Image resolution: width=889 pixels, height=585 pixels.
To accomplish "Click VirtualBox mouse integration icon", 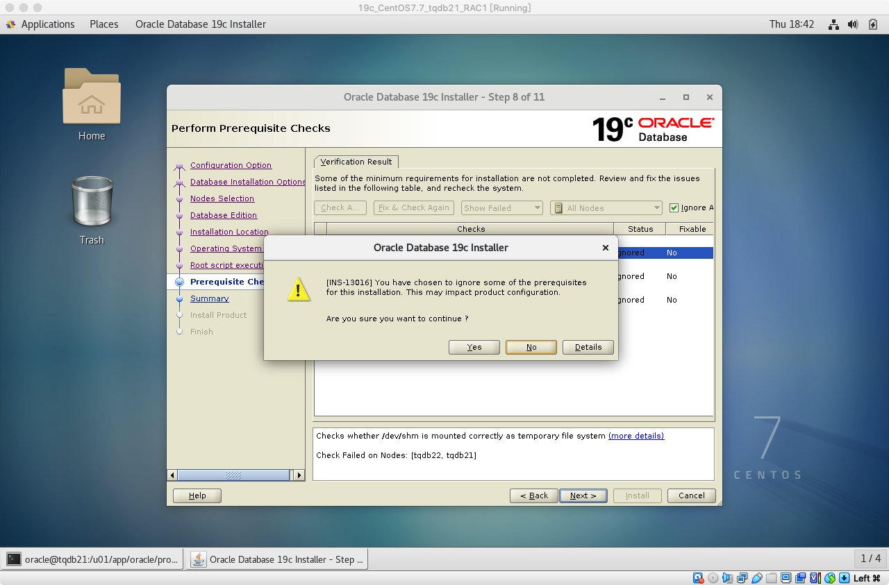I will point(829,578).
